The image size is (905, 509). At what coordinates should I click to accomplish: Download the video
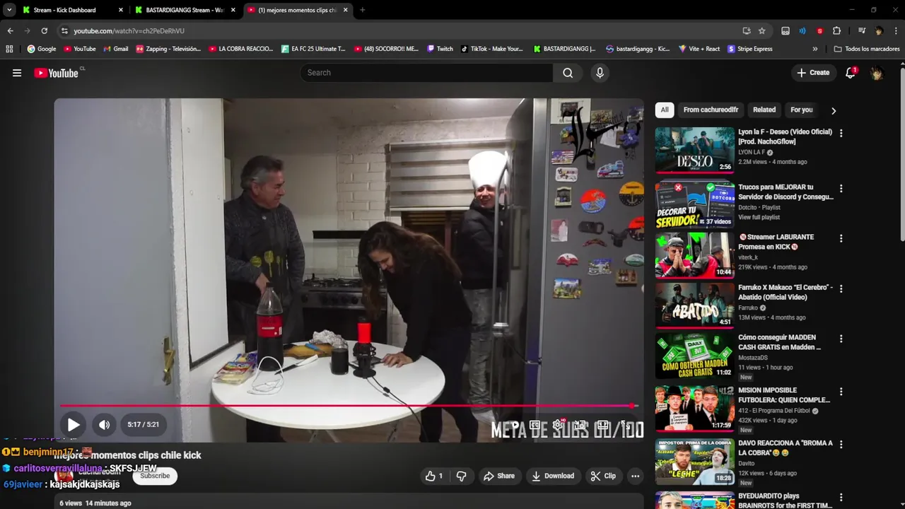coord(553,476)
